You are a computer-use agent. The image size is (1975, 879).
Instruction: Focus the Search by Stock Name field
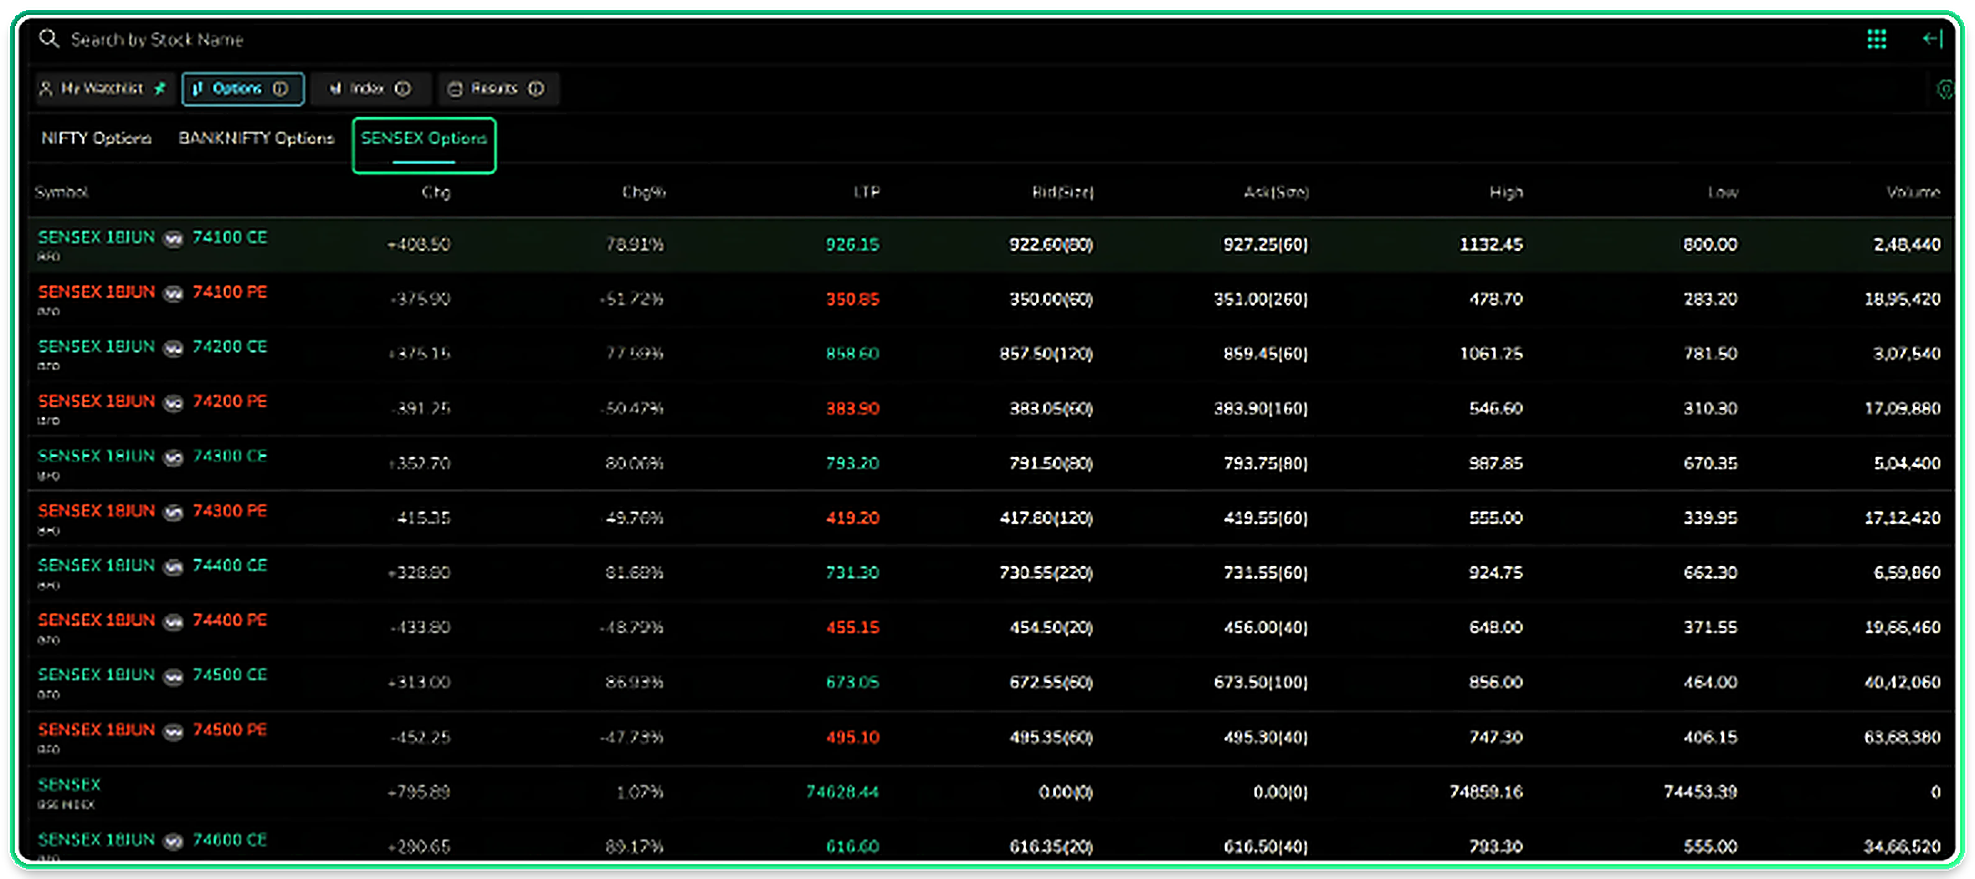click(157, 39)
